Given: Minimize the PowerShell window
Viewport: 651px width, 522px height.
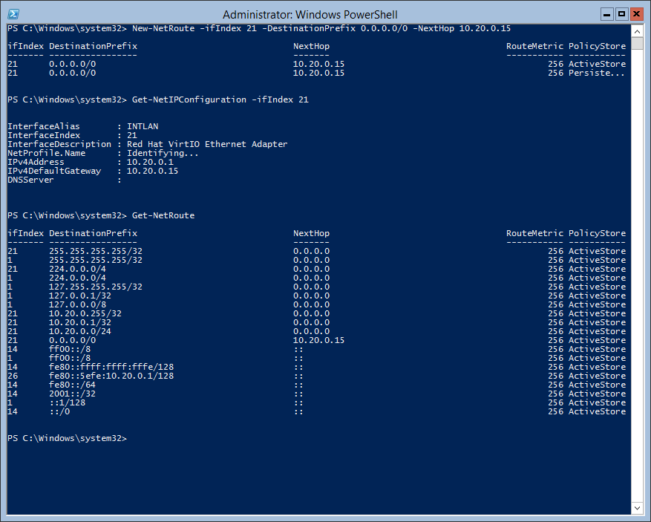Looking at the screenshot, I should coord(607,14).
